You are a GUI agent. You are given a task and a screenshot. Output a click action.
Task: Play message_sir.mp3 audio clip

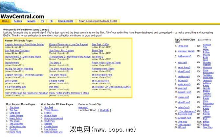point(186,51)
